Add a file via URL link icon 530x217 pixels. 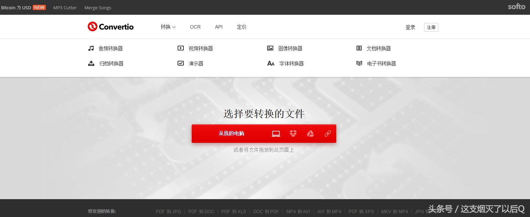[x=327, y=134]
